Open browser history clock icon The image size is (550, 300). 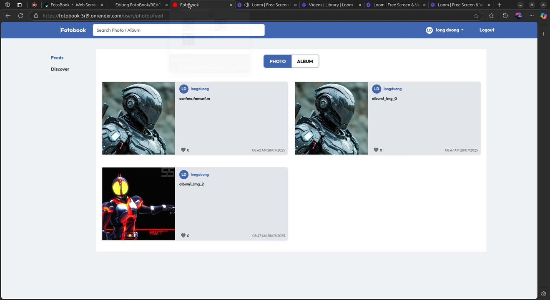[x=505, y=16]
